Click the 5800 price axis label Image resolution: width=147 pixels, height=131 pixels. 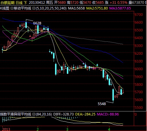139,84
